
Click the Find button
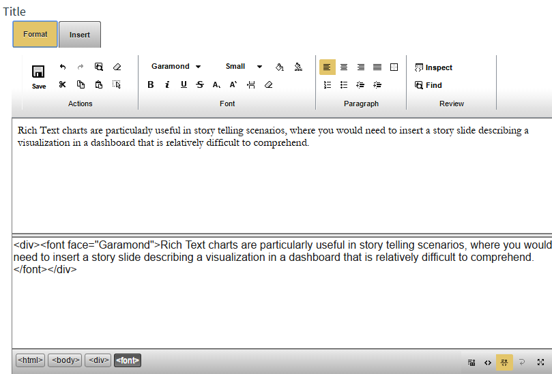[428, 85]
